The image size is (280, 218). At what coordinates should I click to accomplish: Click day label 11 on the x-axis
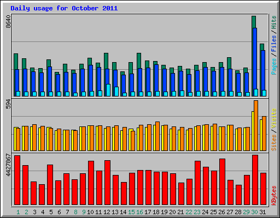coord(98,212)
